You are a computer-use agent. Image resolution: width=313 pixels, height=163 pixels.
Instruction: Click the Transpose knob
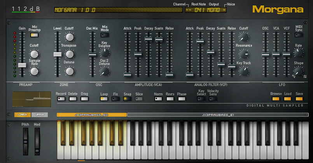click(x=70, y=54)
